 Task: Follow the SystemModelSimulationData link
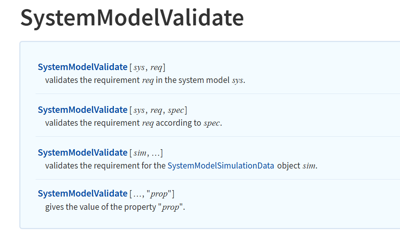[221, 165]
